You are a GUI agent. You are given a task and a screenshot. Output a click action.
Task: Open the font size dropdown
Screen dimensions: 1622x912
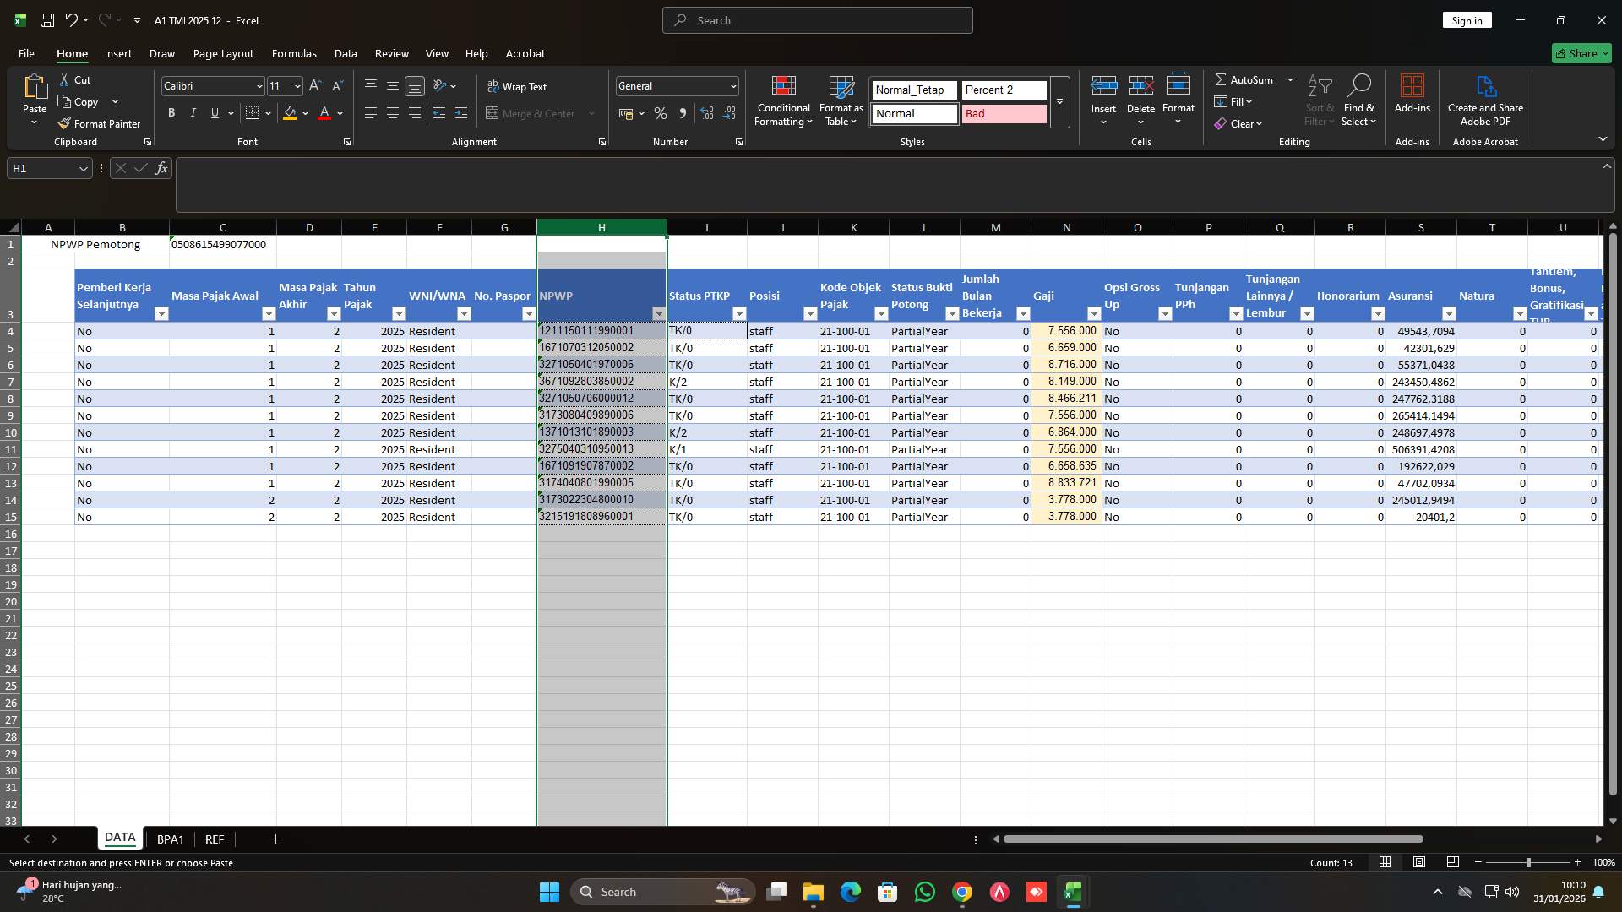(297, 85)
